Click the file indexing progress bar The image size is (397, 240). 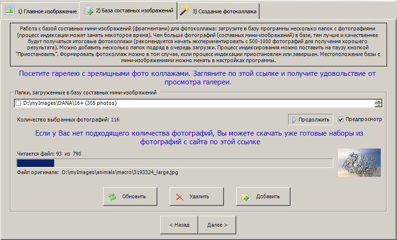point(174,163)
